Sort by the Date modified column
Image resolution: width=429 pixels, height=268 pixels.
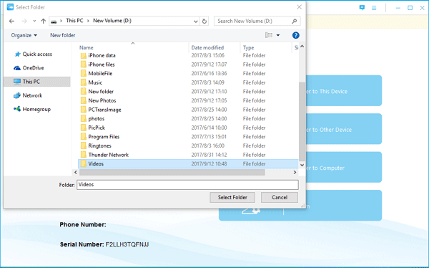pos(207,47)
